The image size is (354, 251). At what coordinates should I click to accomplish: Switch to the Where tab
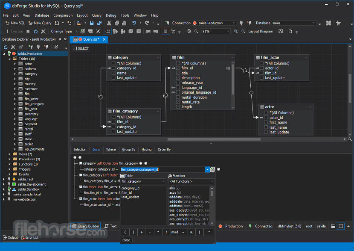pos(111,150)
